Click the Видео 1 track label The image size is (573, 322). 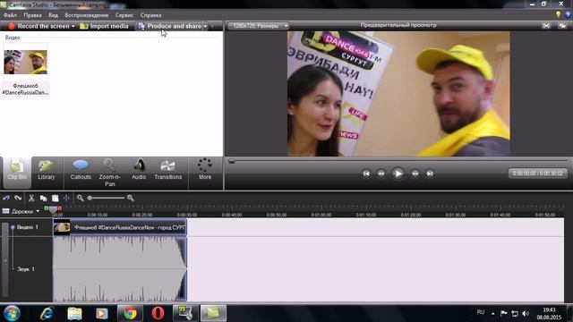click(x=28, y=227)
